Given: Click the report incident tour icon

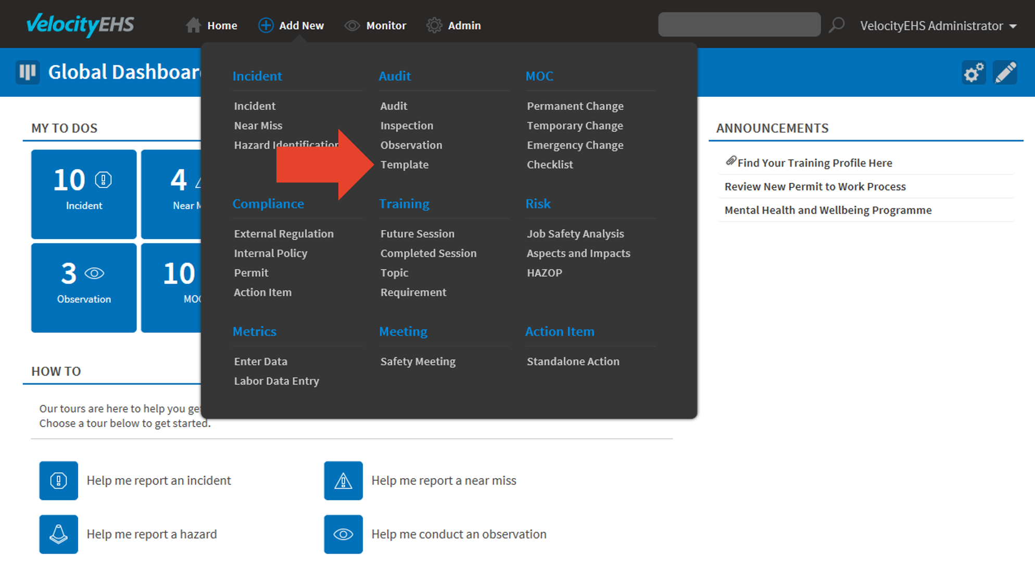Looking at the screenshot, I should pos(58,480).
